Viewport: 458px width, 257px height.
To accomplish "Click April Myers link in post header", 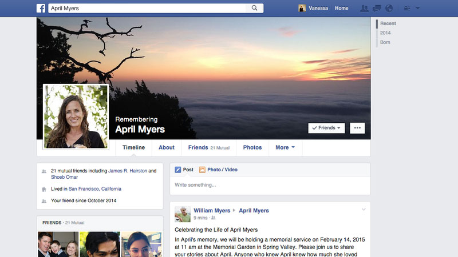I will point(254,210).
